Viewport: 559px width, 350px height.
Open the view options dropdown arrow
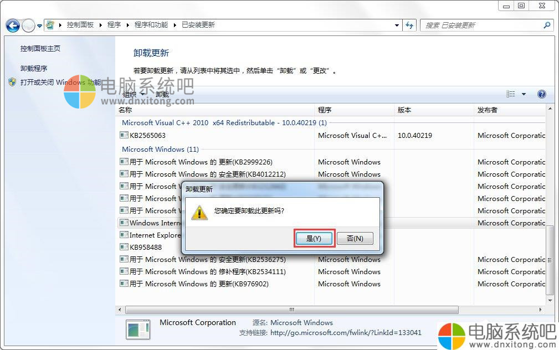pyautogui.click(x=524, y=94)
